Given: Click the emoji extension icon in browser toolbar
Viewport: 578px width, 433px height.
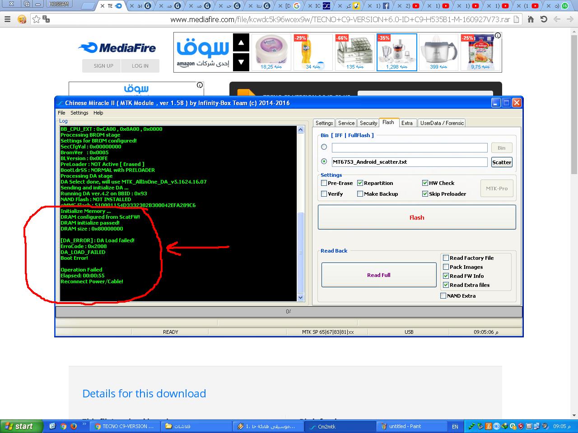Looking at the screenshot, I should coord(22,19).
